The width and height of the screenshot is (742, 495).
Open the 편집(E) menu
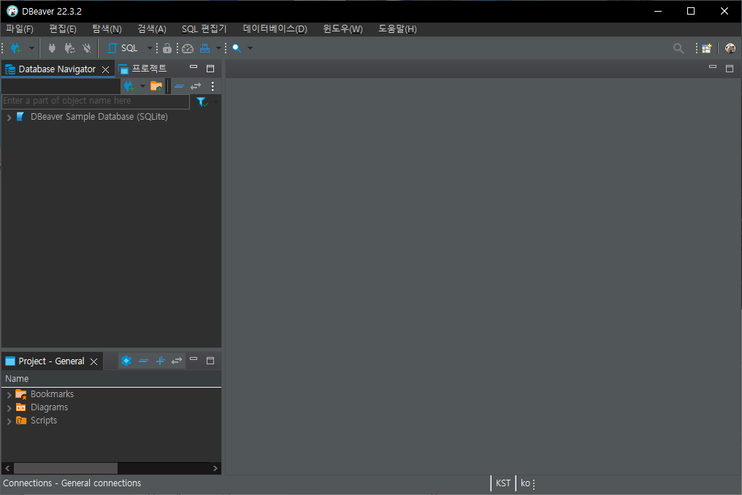click(x=63, y=29)
